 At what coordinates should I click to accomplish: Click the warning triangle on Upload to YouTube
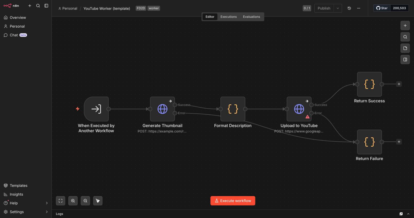click(x=307, y=117)
